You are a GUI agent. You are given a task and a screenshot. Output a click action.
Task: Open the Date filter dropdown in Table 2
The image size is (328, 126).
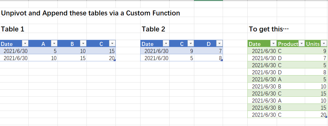[166, 44]
